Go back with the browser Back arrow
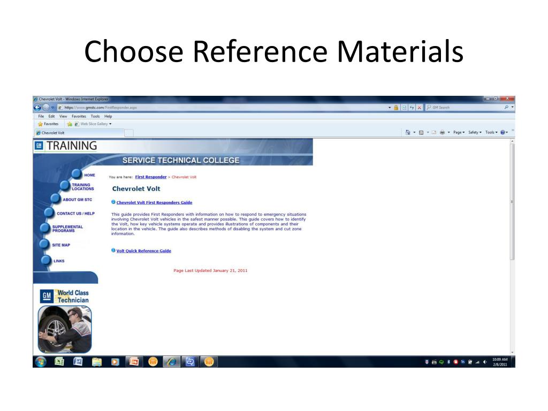Screen dimensions: 548x411 point(37,107)
